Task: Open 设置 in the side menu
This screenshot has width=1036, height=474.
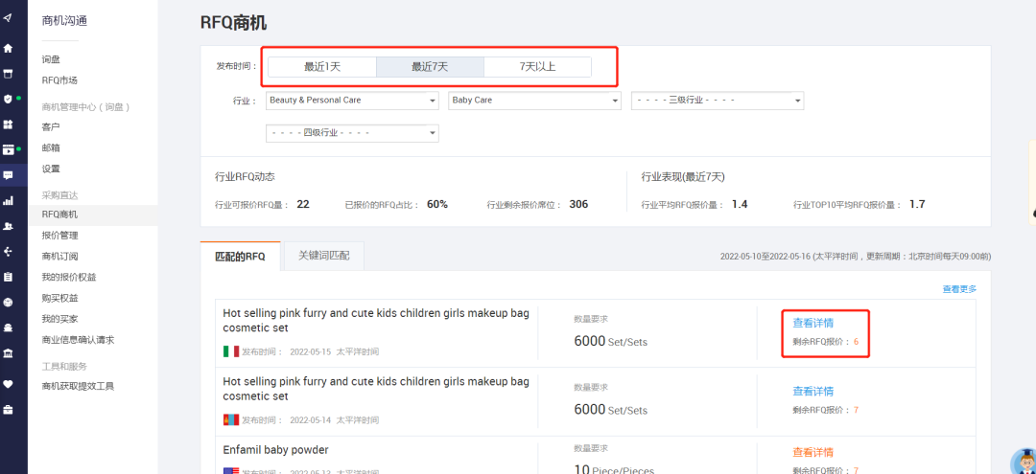Action: point(51,169)
